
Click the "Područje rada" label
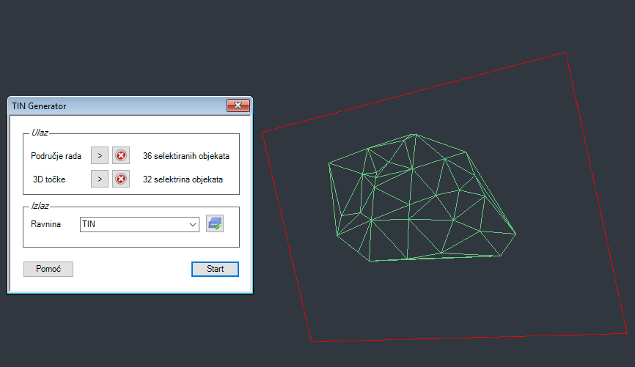pyautogui.click(x=56, y=156)
